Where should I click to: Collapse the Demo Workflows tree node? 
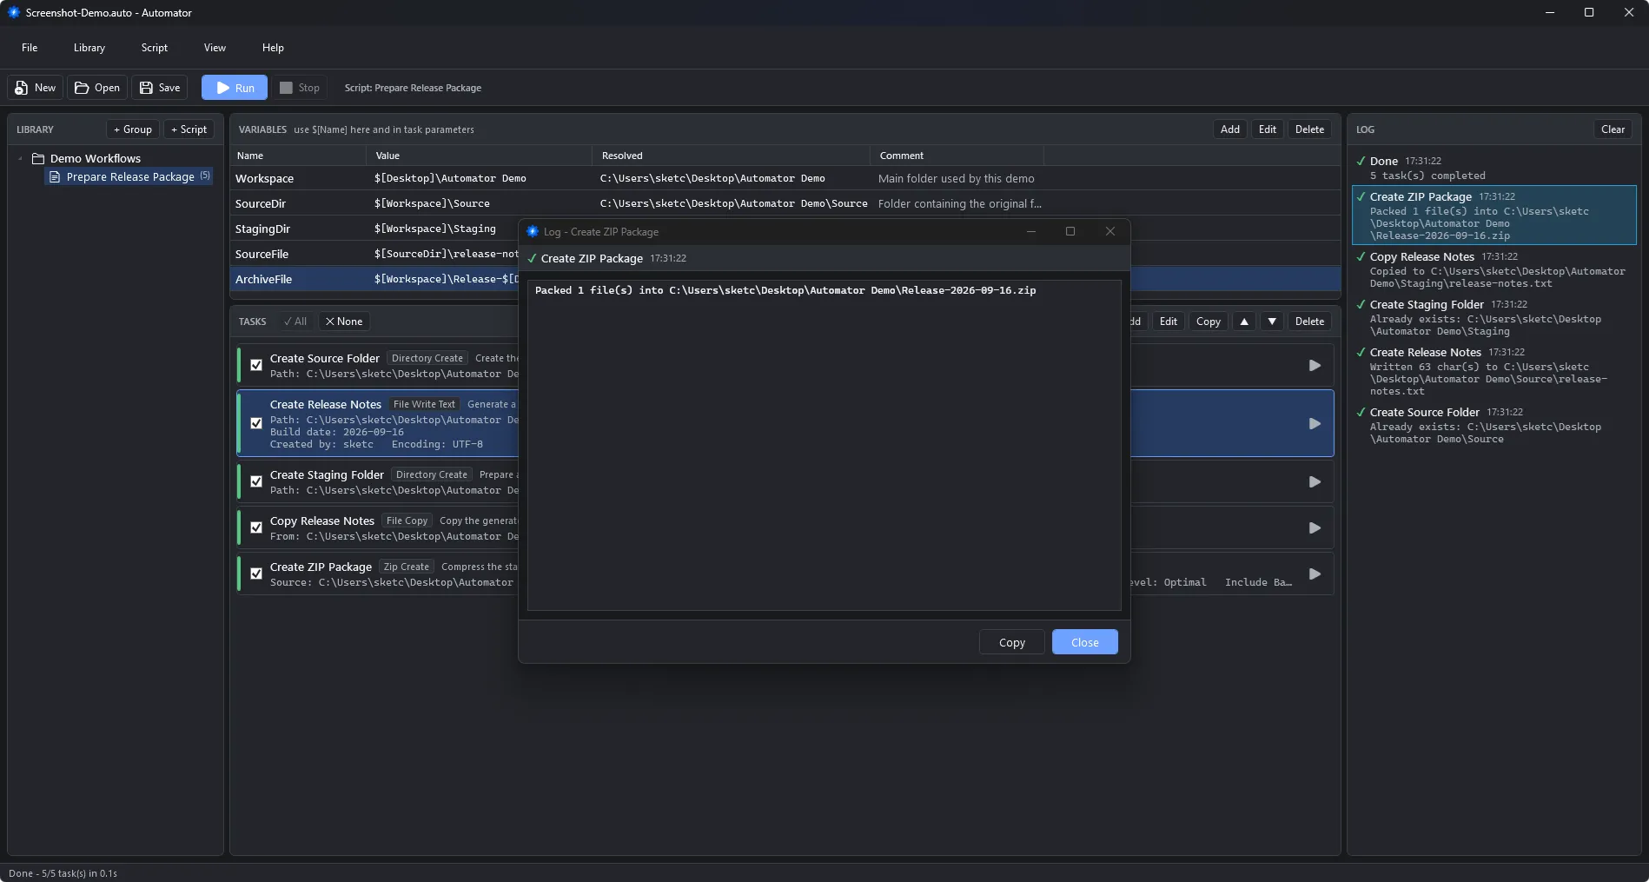[20, 158]
